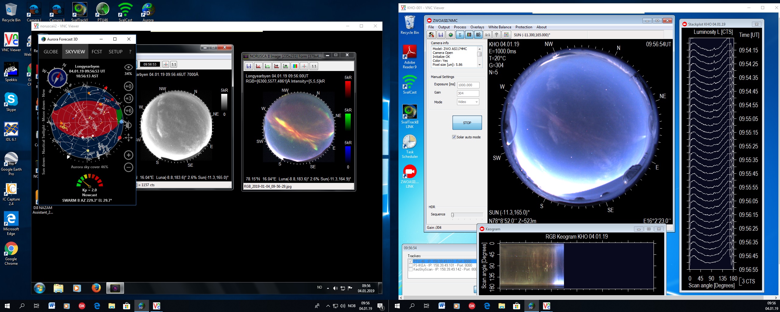Expand hidden system tray icons chevron
This screenshot has width=780, height=312.
(328, 306)
